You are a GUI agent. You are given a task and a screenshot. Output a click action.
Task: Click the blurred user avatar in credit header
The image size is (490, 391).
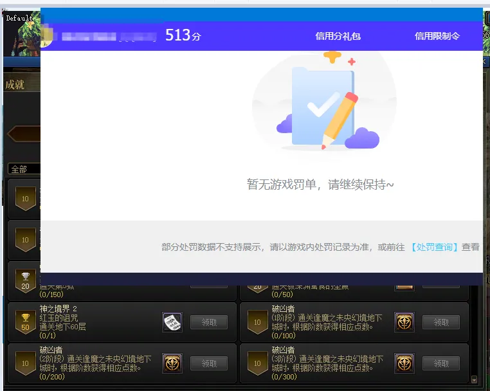pos(47,35)
